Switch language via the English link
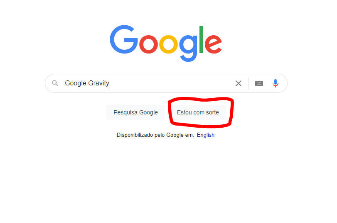This screenshot has height=223, width=337. pyautogui.click(x=206, y=135)
